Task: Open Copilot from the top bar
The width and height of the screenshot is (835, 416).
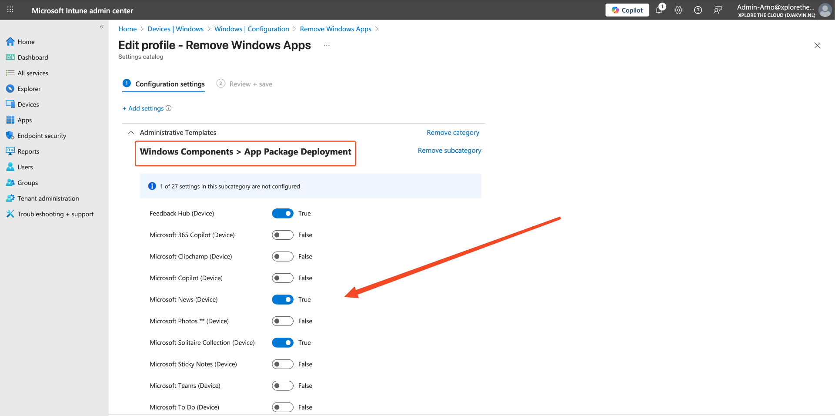Action: pos(627,10)
